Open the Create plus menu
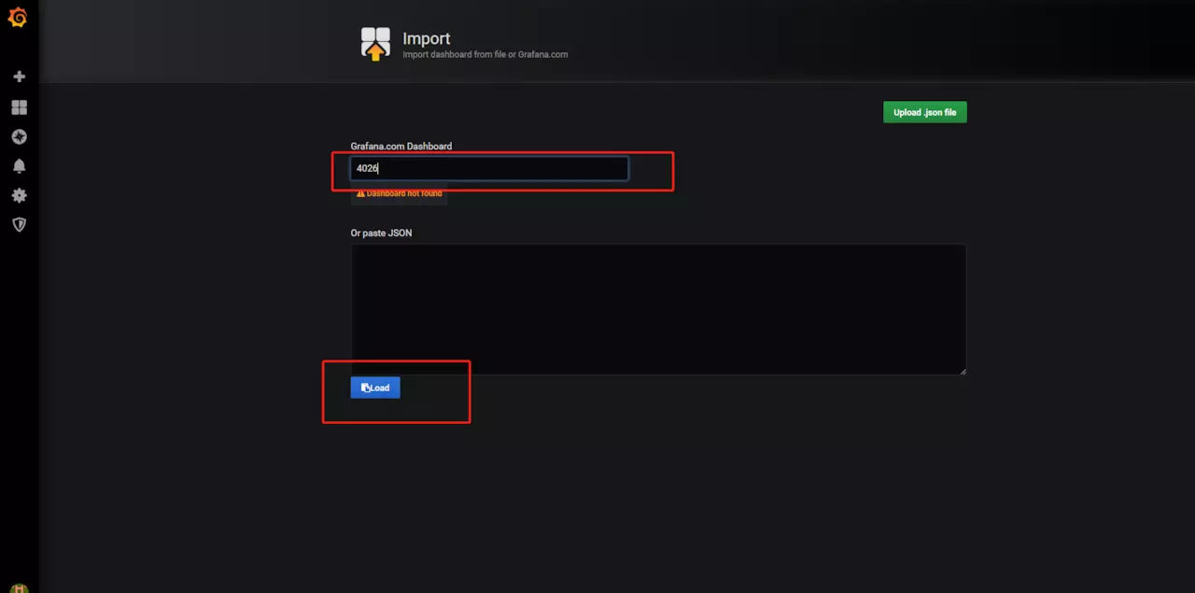The width and height of the screenshot is (1195, 593). click(19, 77)
